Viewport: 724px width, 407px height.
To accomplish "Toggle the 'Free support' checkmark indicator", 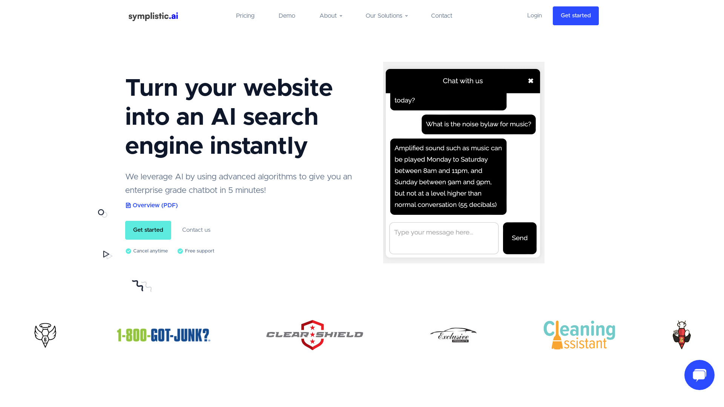I will click(180, 251).
